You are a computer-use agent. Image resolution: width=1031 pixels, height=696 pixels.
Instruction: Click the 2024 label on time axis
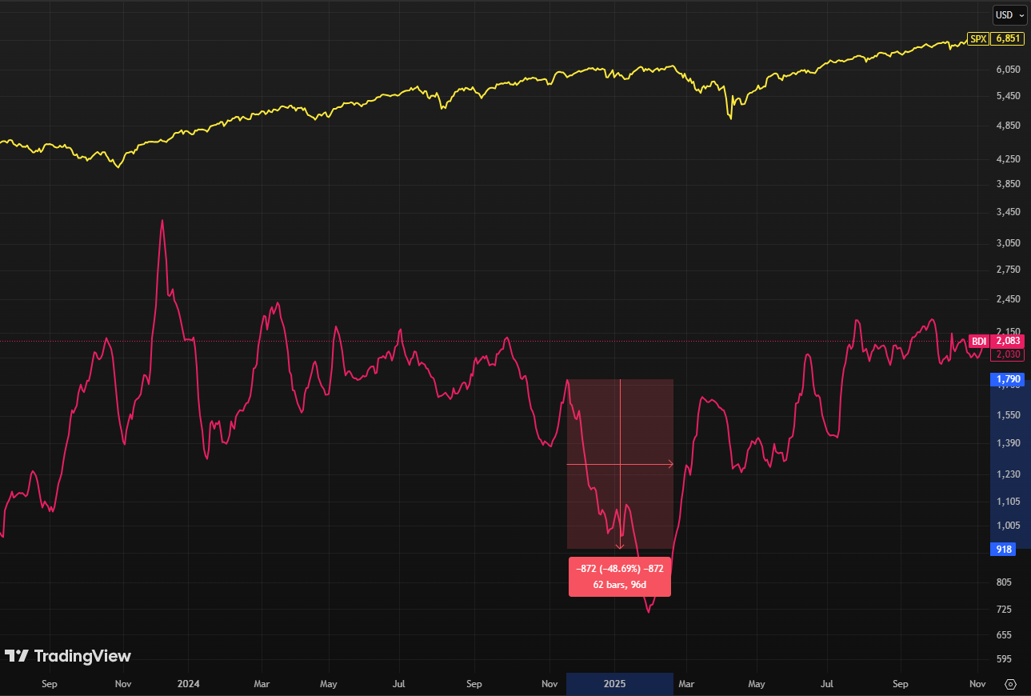[x=189, y=684]
